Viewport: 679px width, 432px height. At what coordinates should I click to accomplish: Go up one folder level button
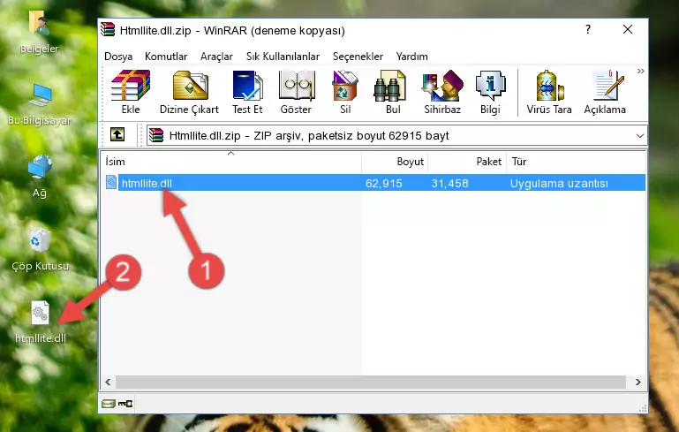tap(117, 135)
